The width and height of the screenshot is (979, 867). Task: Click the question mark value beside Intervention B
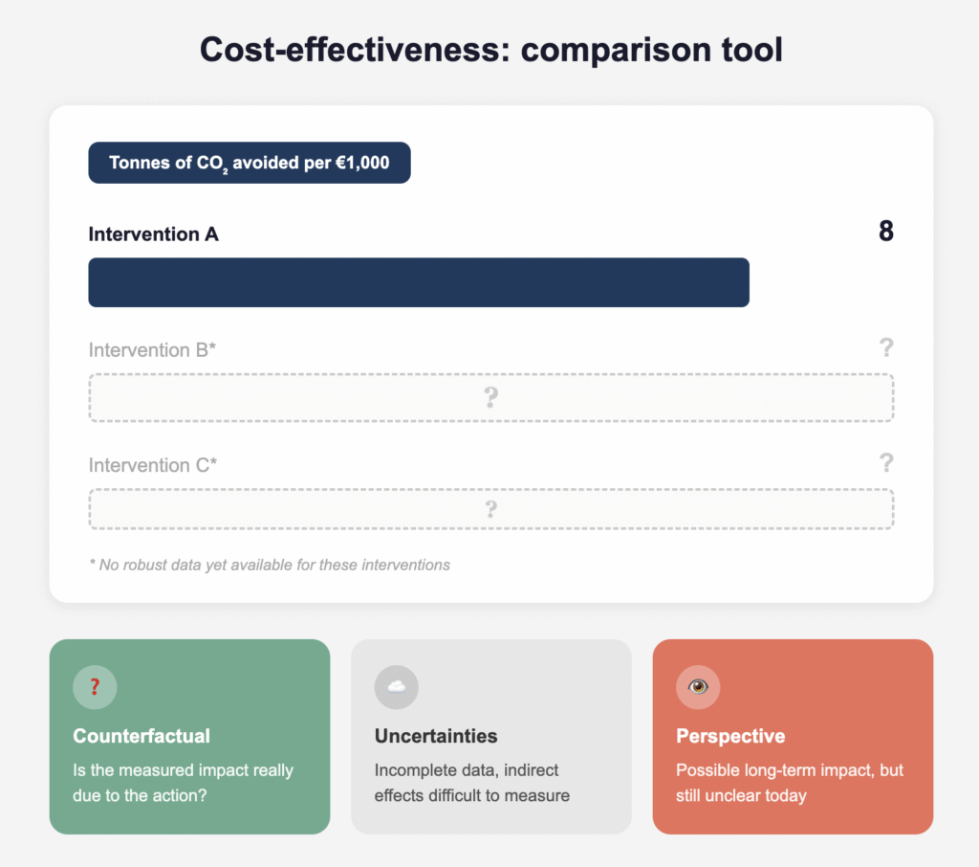coord(886,348)
